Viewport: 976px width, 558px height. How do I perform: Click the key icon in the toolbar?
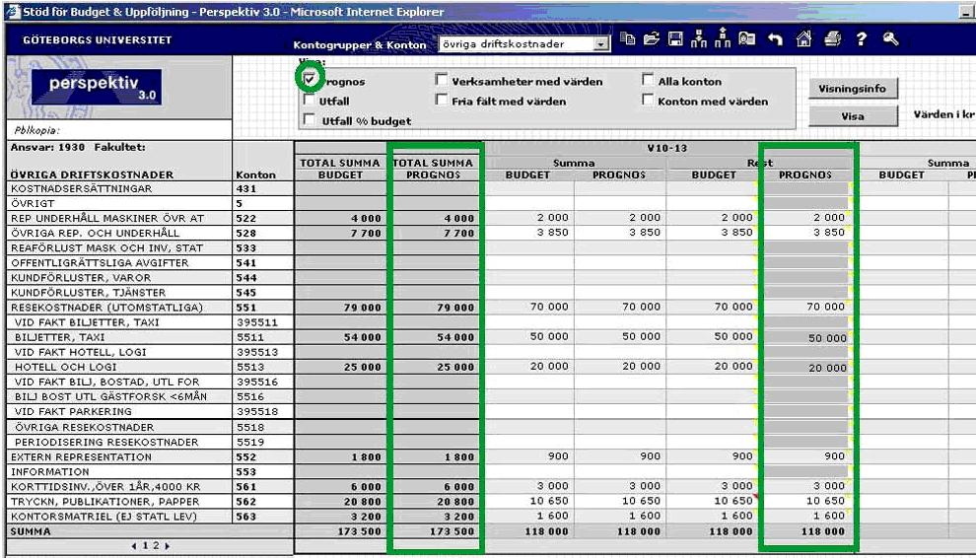pyautogui.click(x=891, y=39)
